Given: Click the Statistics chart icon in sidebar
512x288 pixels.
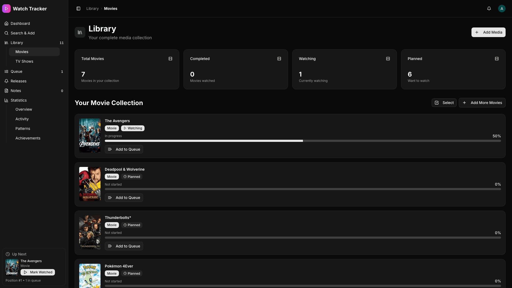Looking at the screenshot, I should (x=6, y=100).
